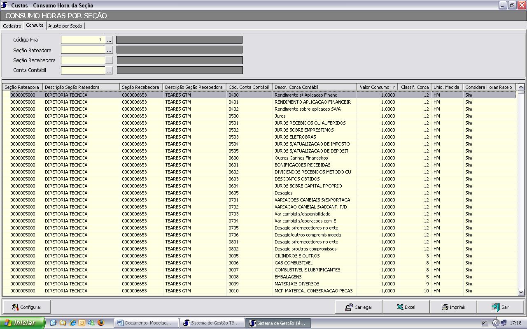The height and width of the screenshot is (329, 527).
Task: Click the Configurar button
Action: pyautogui.click(x=27, y=307)
